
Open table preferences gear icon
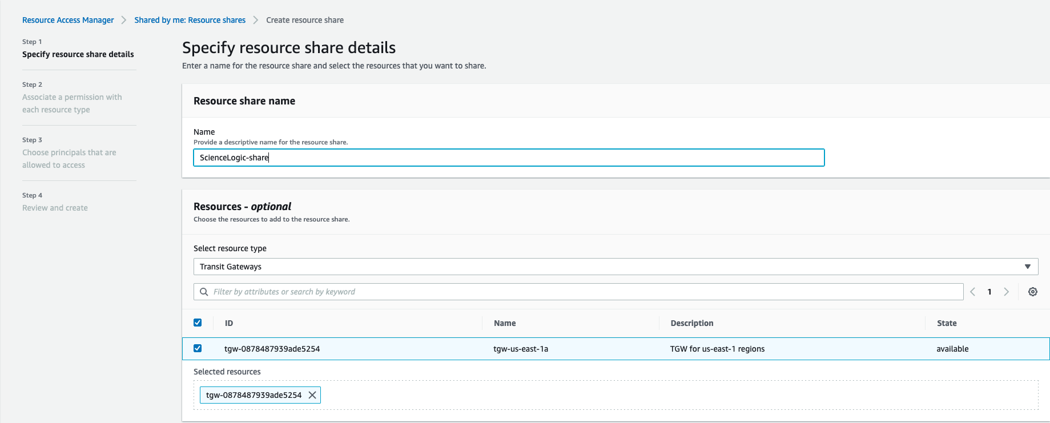click(x=1032, y=292)
